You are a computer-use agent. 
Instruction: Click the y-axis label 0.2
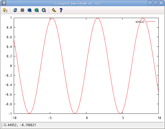(9, 56)
